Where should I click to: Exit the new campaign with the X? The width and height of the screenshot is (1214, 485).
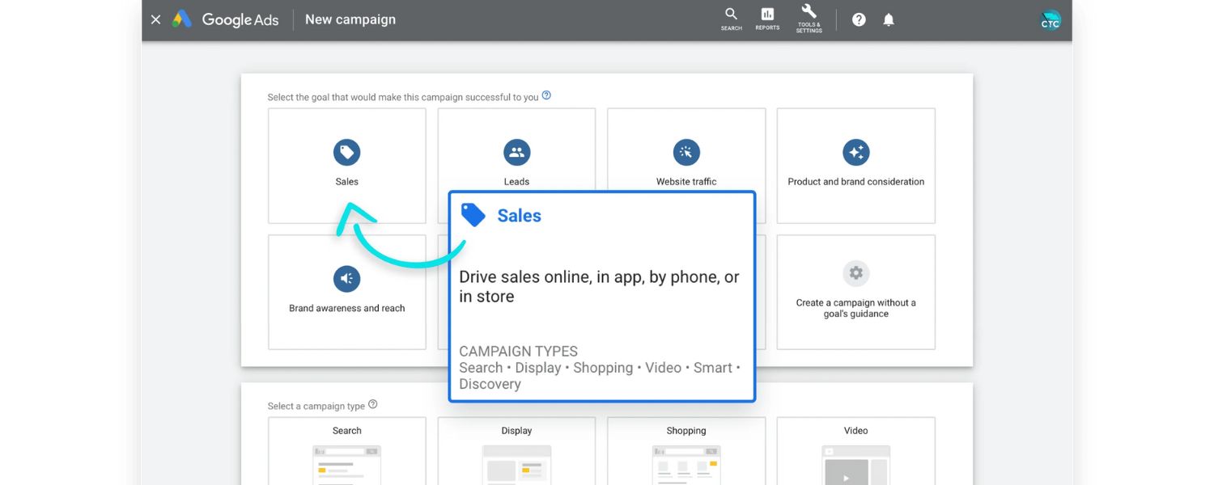pyautogui.click(x=156, y=19)
